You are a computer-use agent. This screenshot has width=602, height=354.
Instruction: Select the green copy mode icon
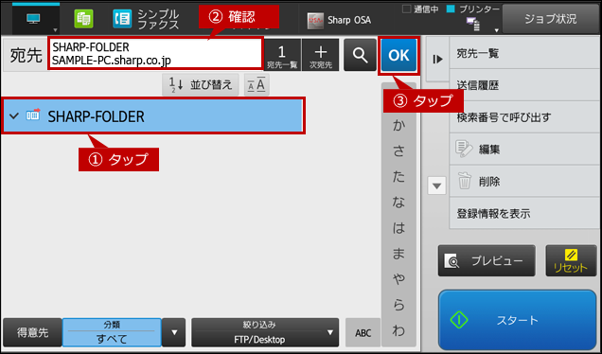(83, 19)
